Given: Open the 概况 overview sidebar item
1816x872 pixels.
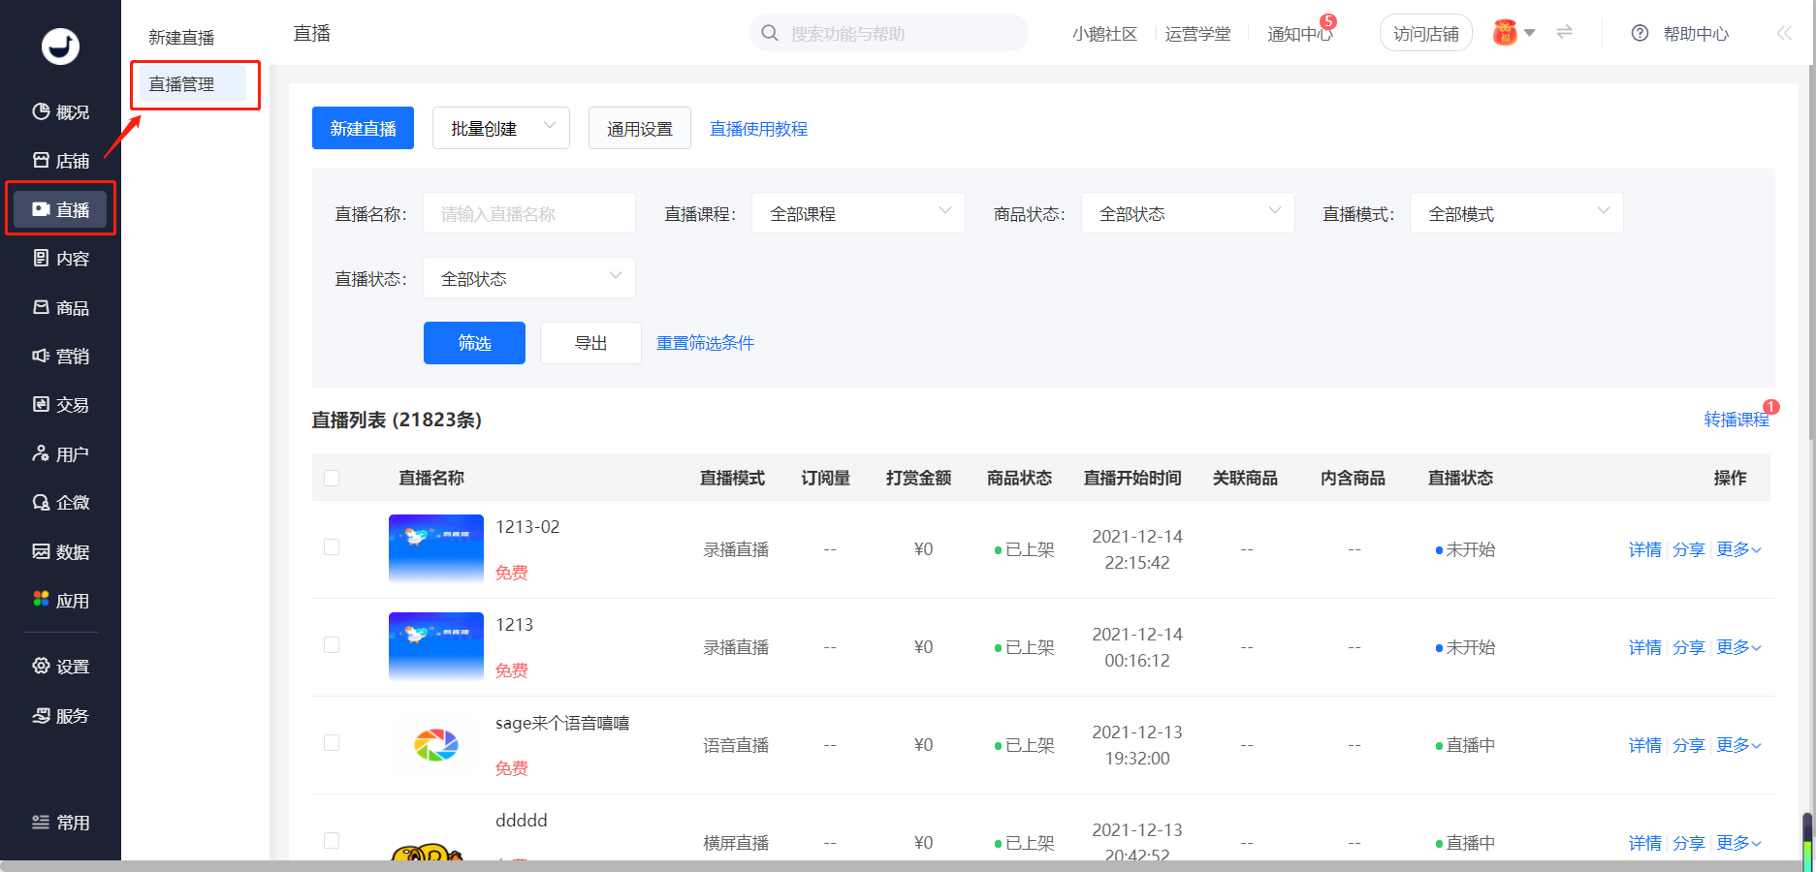Looking at the screenshot, I should point(60,112).
